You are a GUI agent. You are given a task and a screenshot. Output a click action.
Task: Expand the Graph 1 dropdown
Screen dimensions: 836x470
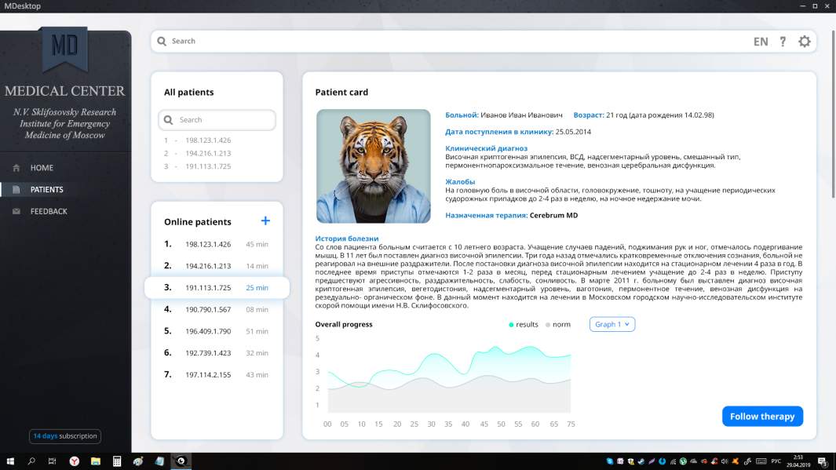612,324
